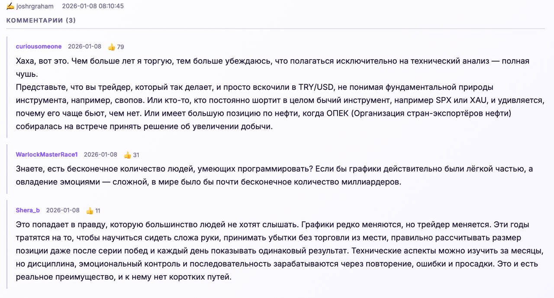
Task: Click curiousomeone's comment text about technical analysis
Action: [280, 94]
